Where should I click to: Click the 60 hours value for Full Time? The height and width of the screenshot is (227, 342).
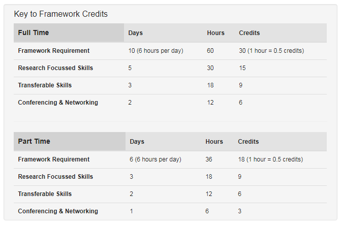click(211, 51)
